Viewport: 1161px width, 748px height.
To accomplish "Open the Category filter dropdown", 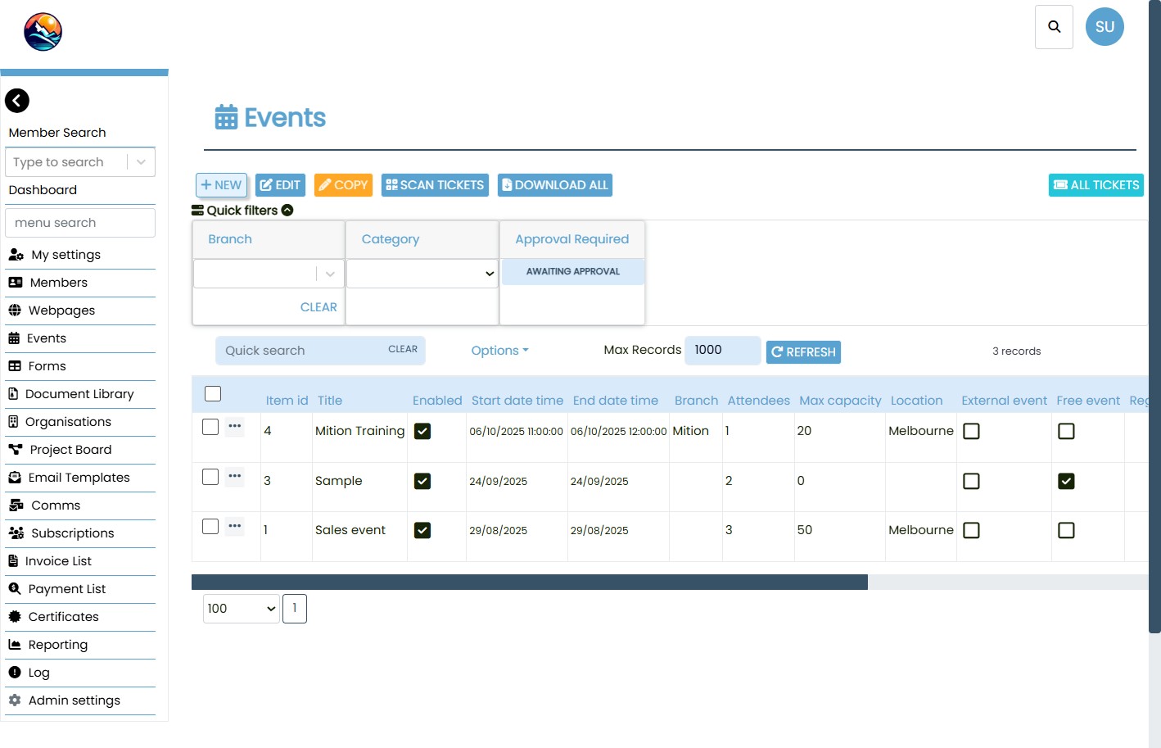I will [422, 274].
